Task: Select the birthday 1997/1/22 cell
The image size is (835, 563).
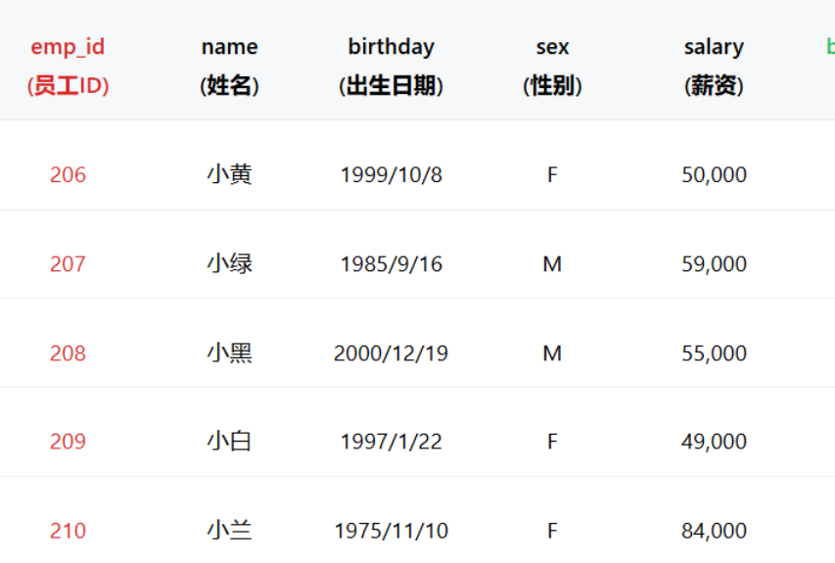Action: (x=391, y=442)
